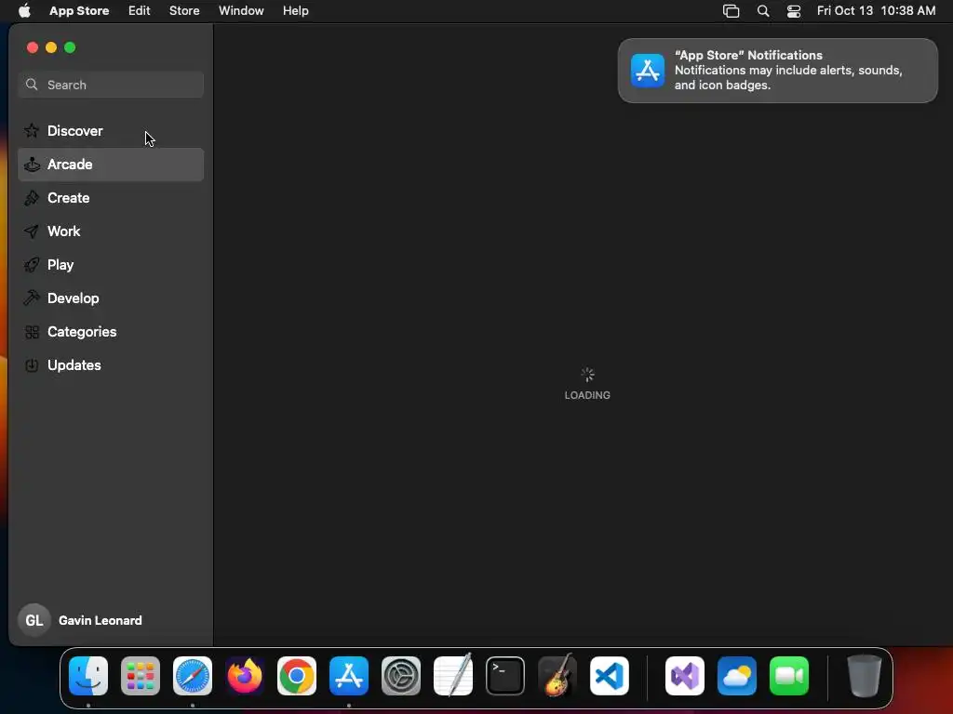This screenshot has width=953, height=714.
Task: Click the search magnifier icon in sidebar
Action: point(32,85)
